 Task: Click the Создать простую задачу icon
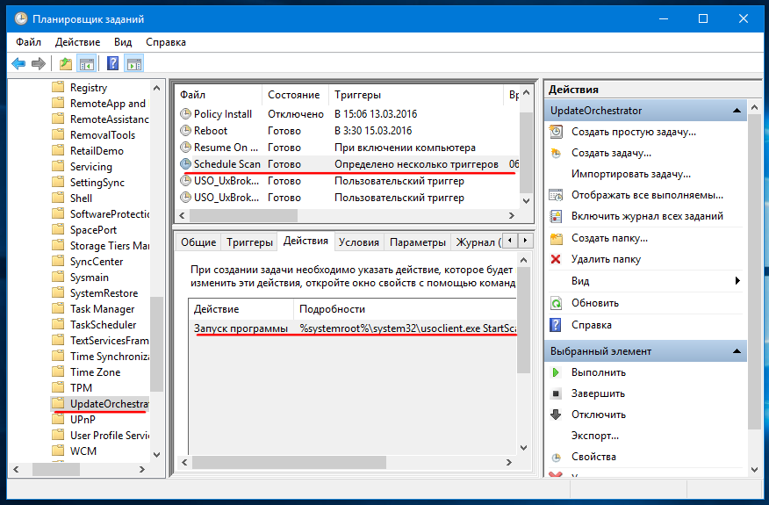pos(556,132)
